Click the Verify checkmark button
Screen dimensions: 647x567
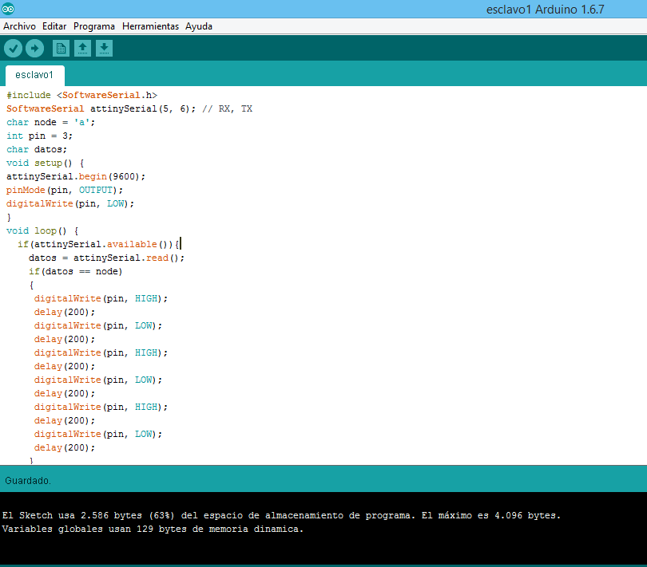tap(14, 48)
